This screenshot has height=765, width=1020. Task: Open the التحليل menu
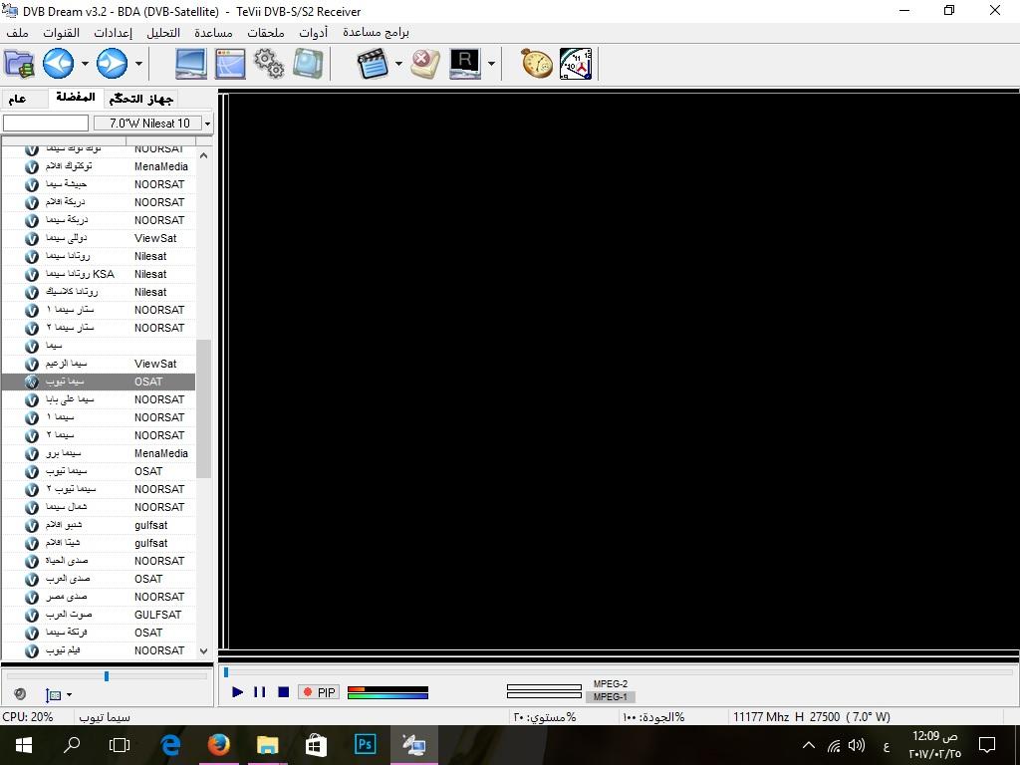point(163,33)
